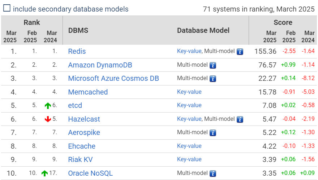Screen dimensions: 318x180
Task: Click the info icon in Aerospike row
Action: [x=213, y=133]
